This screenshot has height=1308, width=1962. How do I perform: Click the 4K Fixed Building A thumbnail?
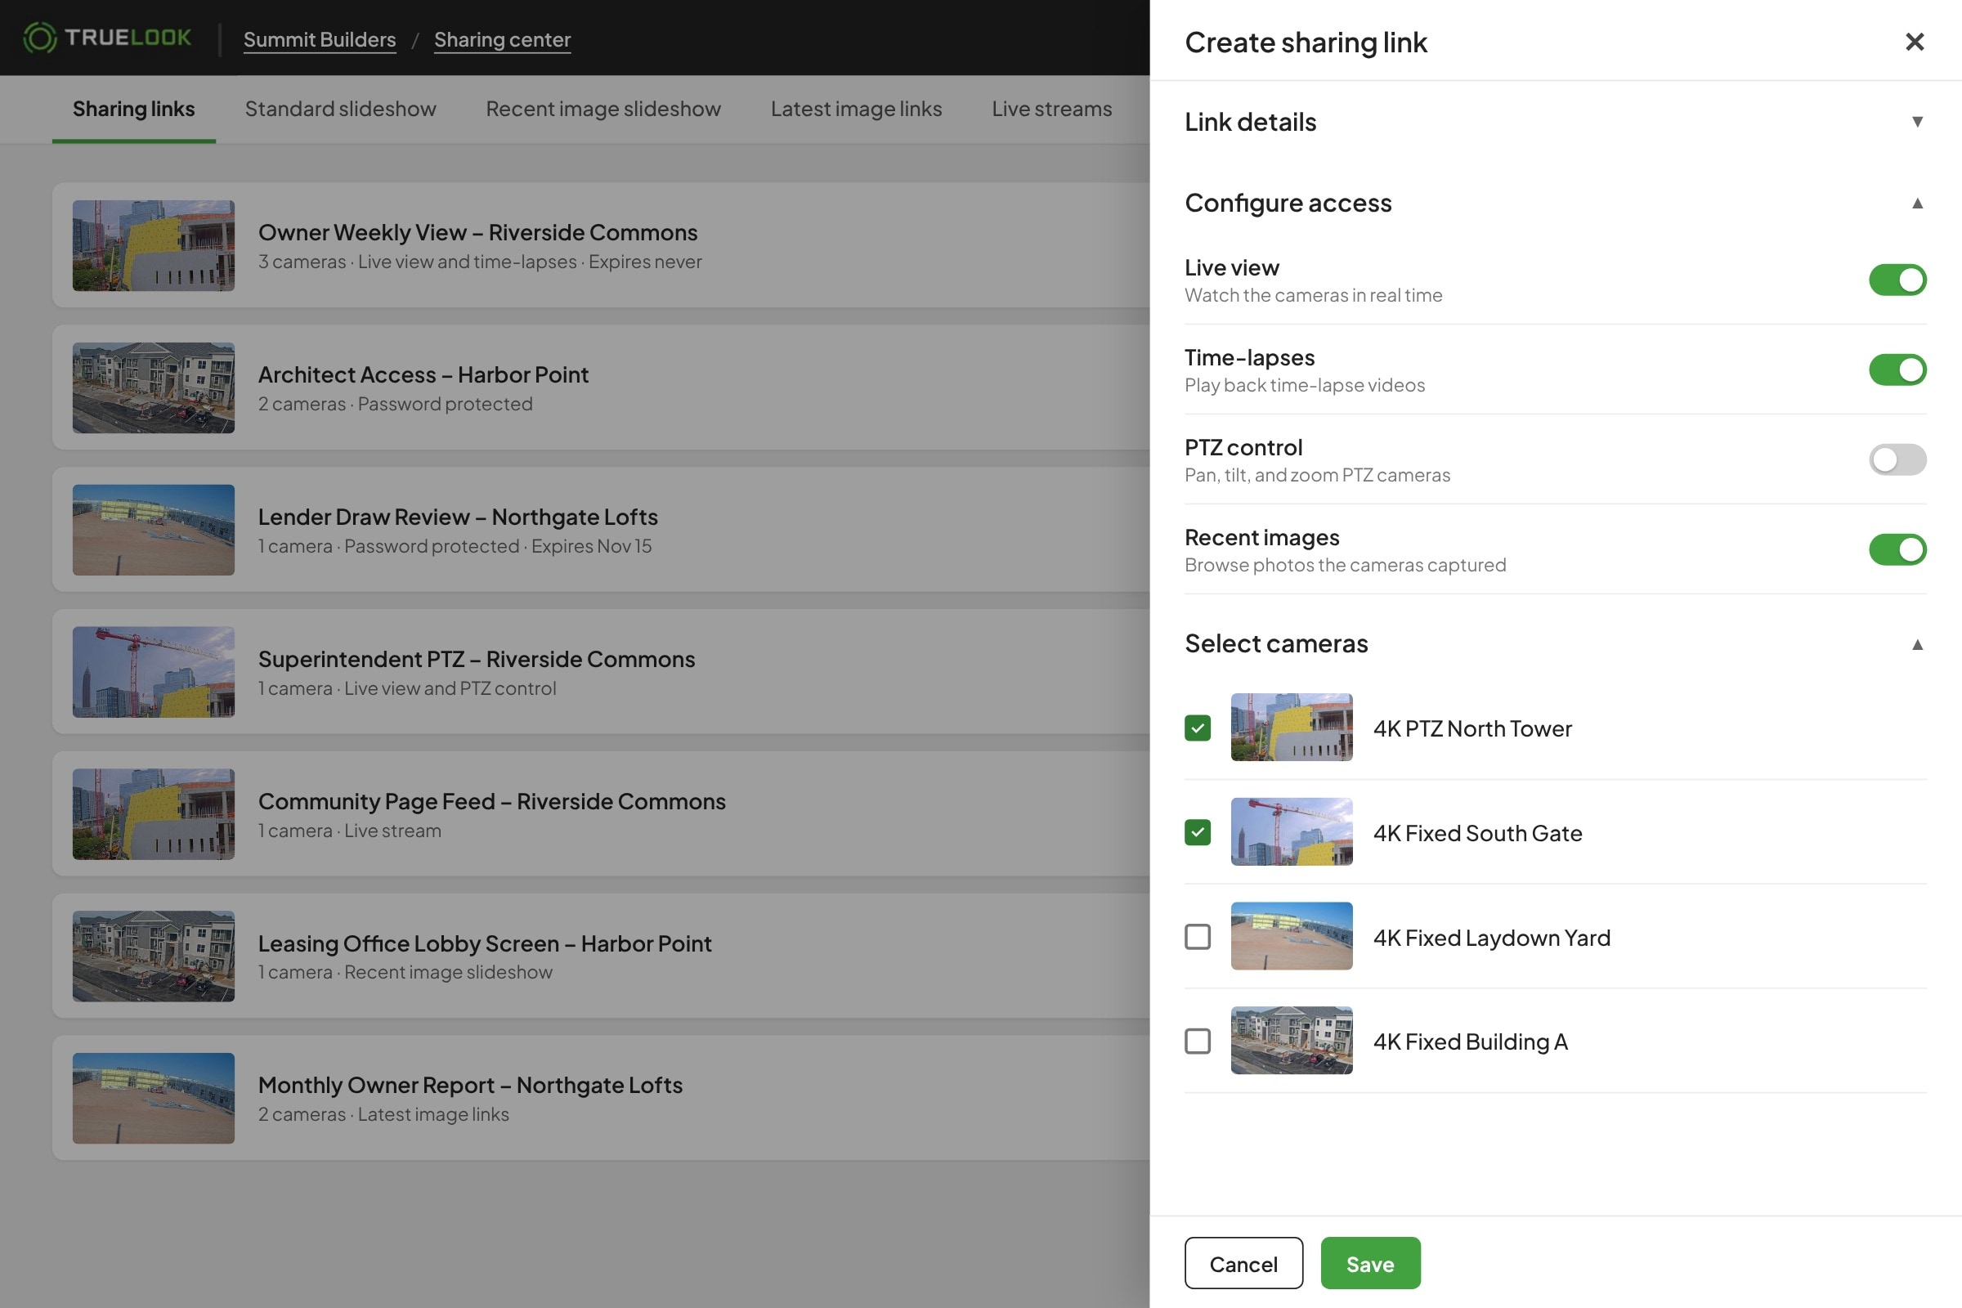tap(1292, 1040)
